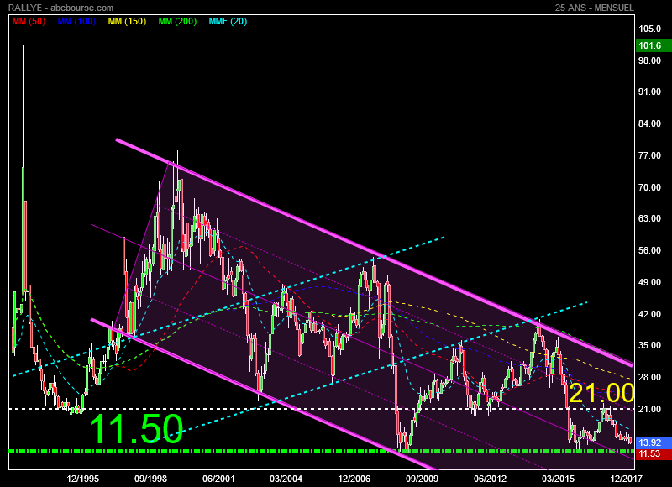Click the 70.00 price axis value
Viewport: 672px width, 487px height.
[649, 187]
